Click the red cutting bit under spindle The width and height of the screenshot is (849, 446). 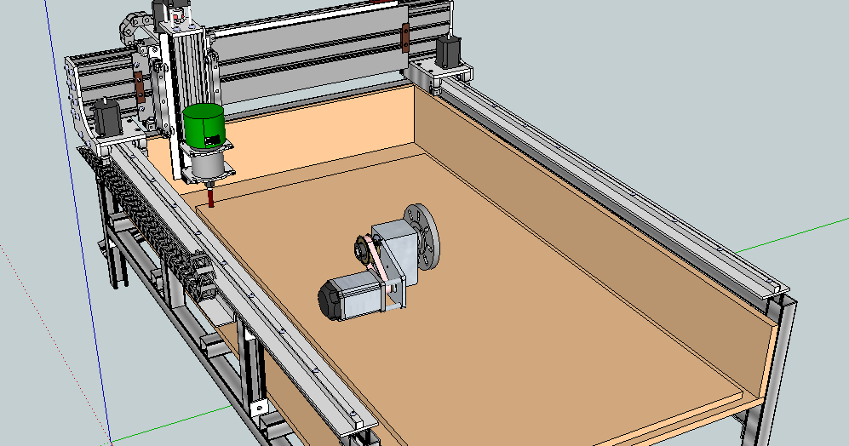point(210,199)
